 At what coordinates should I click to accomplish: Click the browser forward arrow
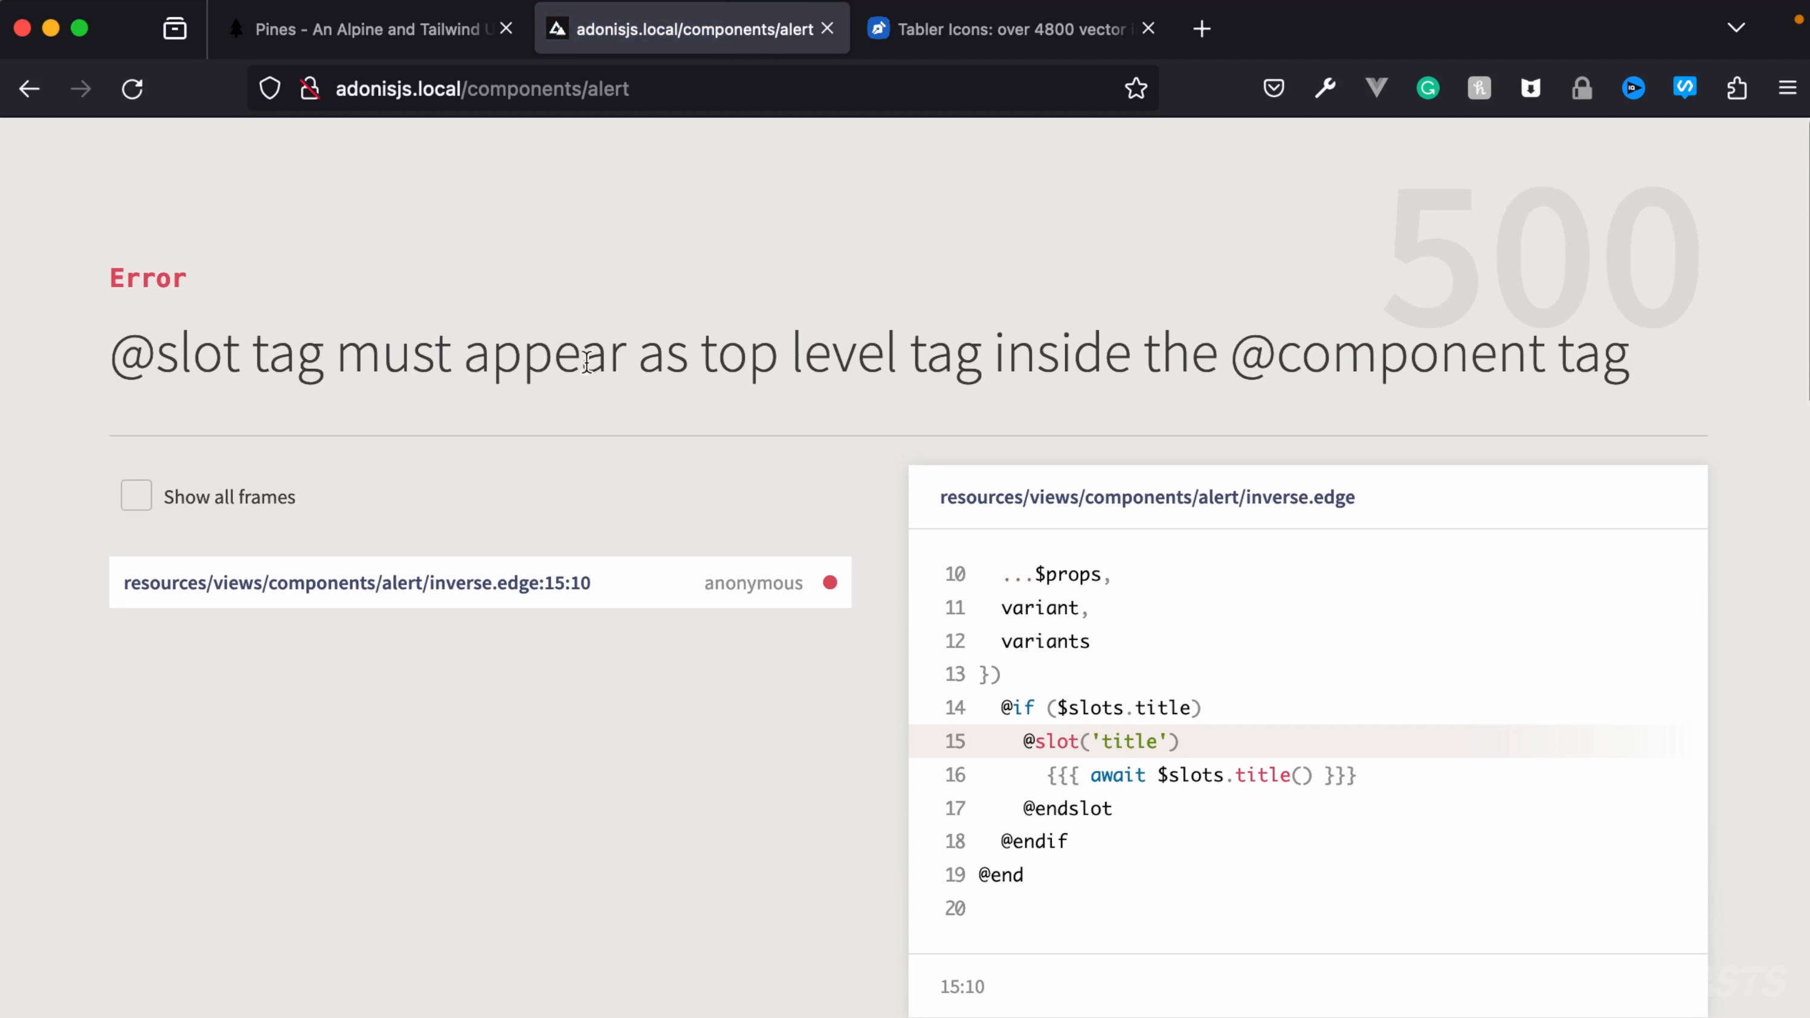pos(81,89)
